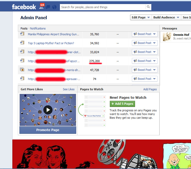191x169 pixels.
Task: Click the Facebook logo
Action: pos(24,7)
